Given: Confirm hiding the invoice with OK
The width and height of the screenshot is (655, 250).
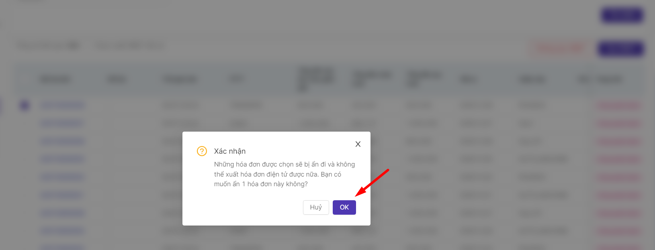Looking at the screenshot, I should click(344, 207).
